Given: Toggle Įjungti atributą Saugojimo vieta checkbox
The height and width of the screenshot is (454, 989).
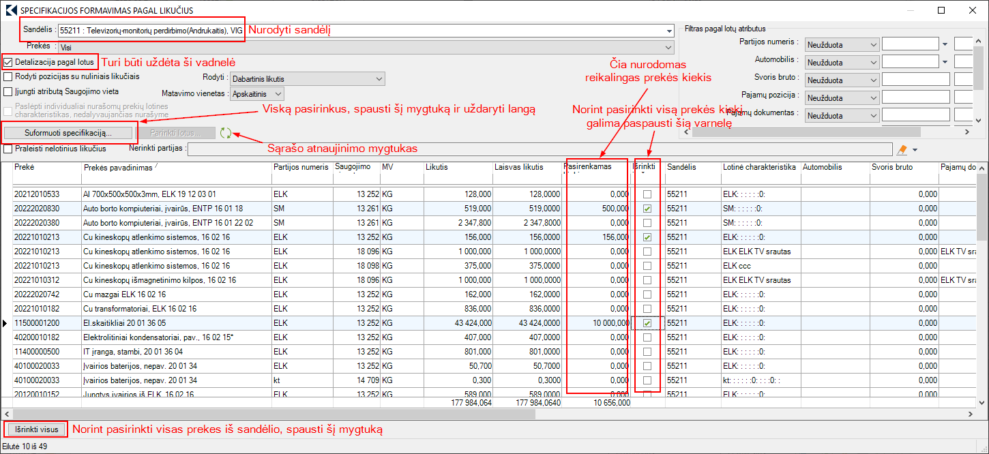Looking at the screenshot, I should (x=8, y=91).
